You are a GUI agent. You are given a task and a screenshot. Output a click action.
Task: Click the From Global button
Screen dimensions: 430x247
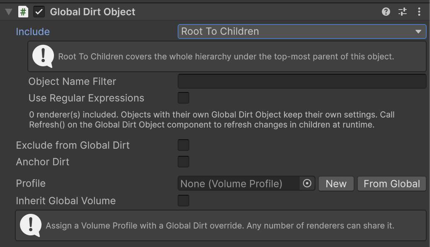[392, 184]
